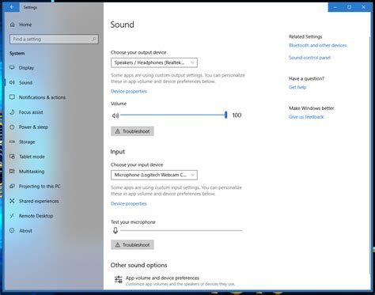
Task: Click the microphone icon under Test your microphone
Action: (116, 230)
